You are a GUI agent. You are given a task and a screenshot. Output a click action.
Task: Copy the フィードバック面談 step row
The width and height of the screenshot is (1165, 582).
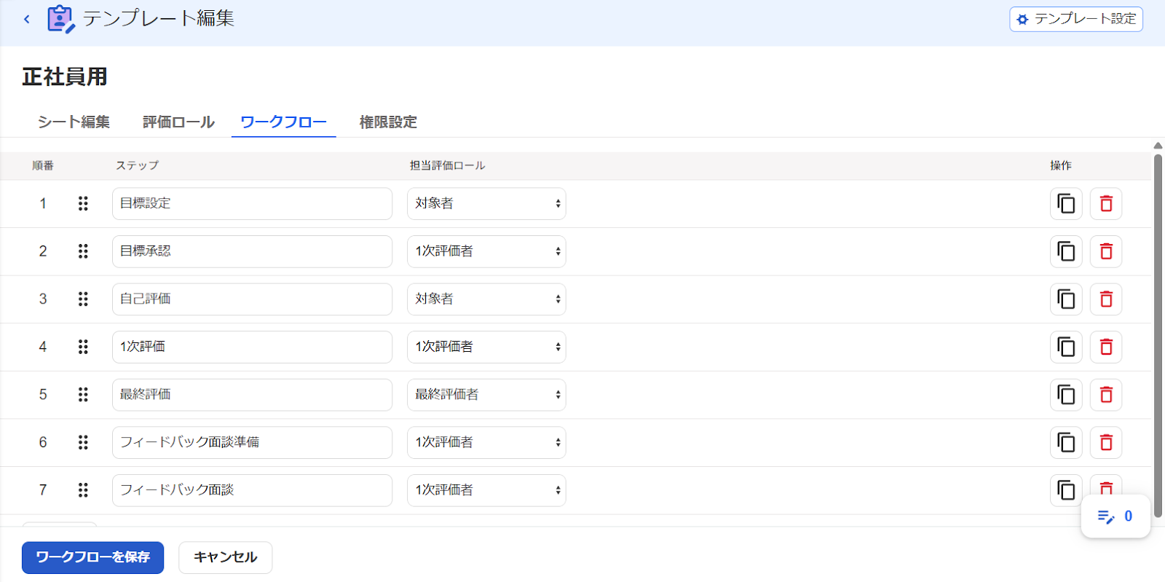(x=1066, y=490)
